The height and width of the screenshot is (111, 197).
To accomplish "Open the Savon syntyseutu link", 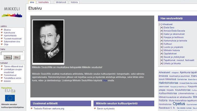I will [x=106, y=109].
